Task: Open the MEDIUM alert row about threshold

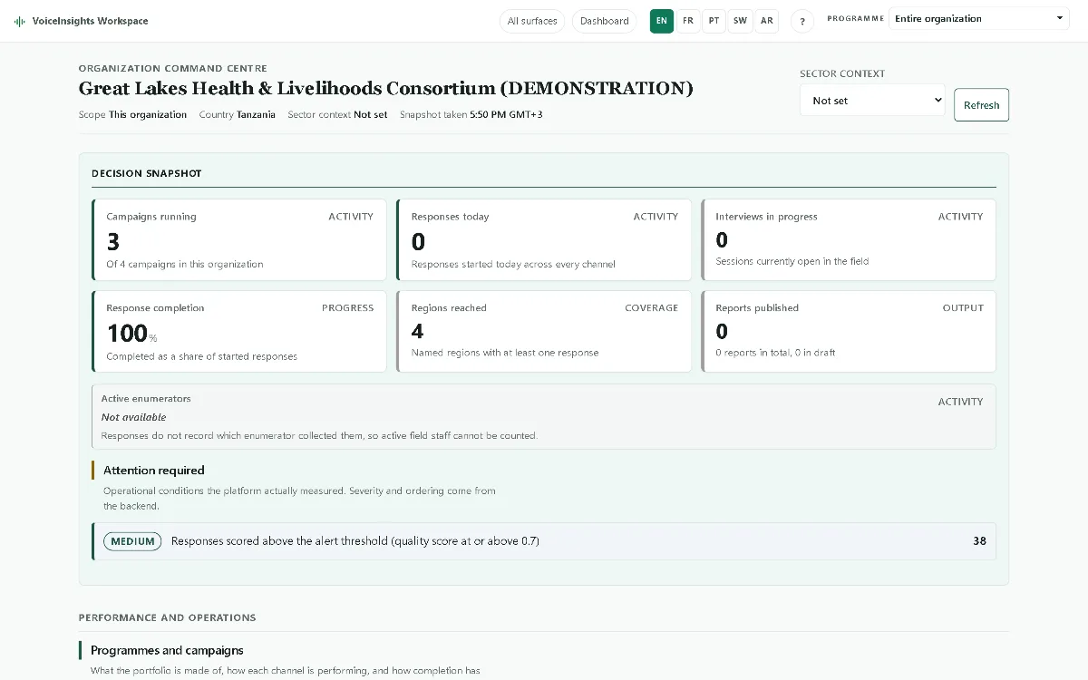Action: pos(544,541)
